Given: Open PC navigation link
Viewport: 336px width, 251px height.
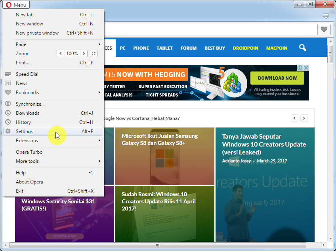Looking at the screenshot, I should pos(122,48).
